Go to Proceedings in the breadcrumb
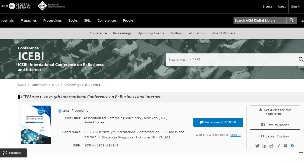Image resolution: width=304 pixels, height=163 pixels. 72,85
